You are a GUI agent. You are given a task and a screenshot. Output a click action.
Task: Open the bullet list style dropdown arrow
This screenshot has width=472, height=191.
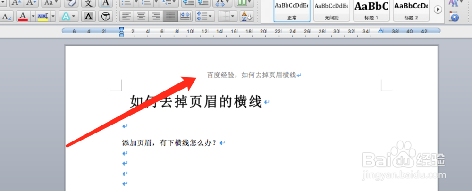(136, 3)
